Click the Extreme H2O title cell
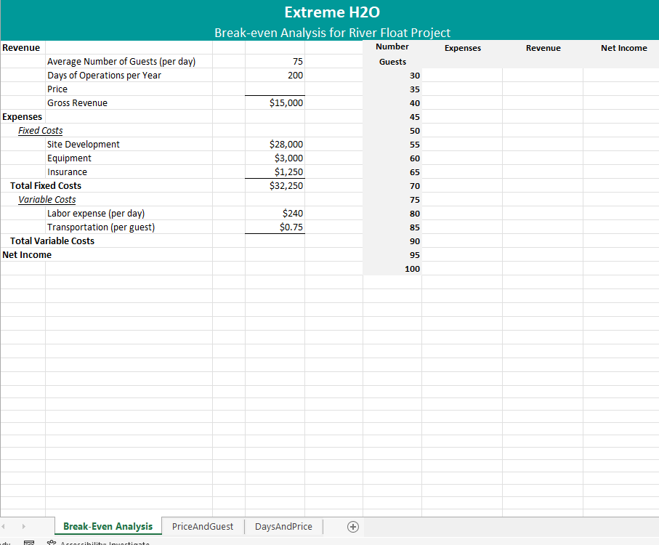Screen dimensions: 659x545 tap(331, 12)
